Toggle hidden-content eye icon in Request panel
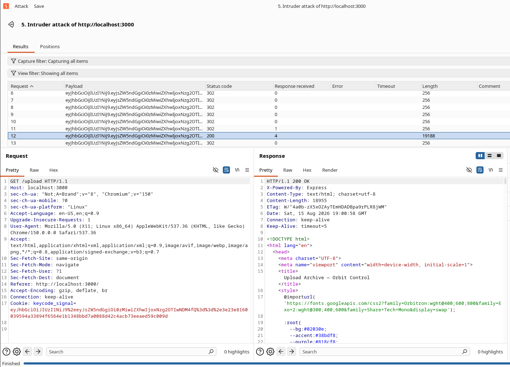510x367 pixels. (216, 170)
